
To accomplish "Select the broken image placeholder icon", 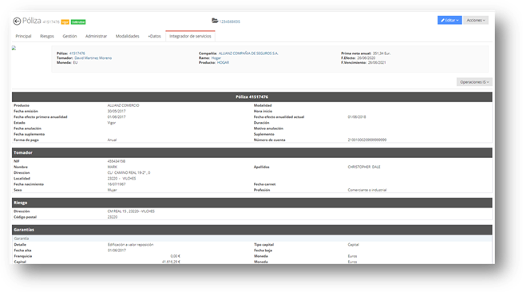I will click(14, 48).
